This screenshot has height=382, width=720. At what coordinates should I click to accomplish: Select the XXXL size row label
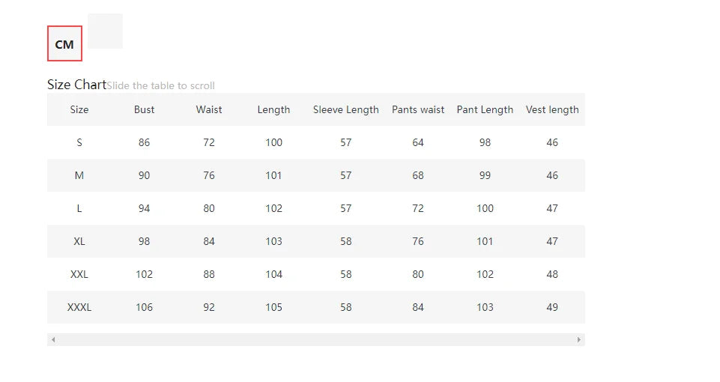pos(79,307)
